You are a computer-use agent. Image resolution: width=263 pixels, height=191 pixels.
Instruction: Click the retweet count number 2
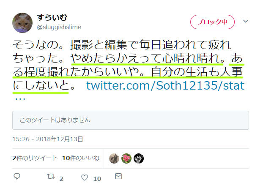click(61, 179)
